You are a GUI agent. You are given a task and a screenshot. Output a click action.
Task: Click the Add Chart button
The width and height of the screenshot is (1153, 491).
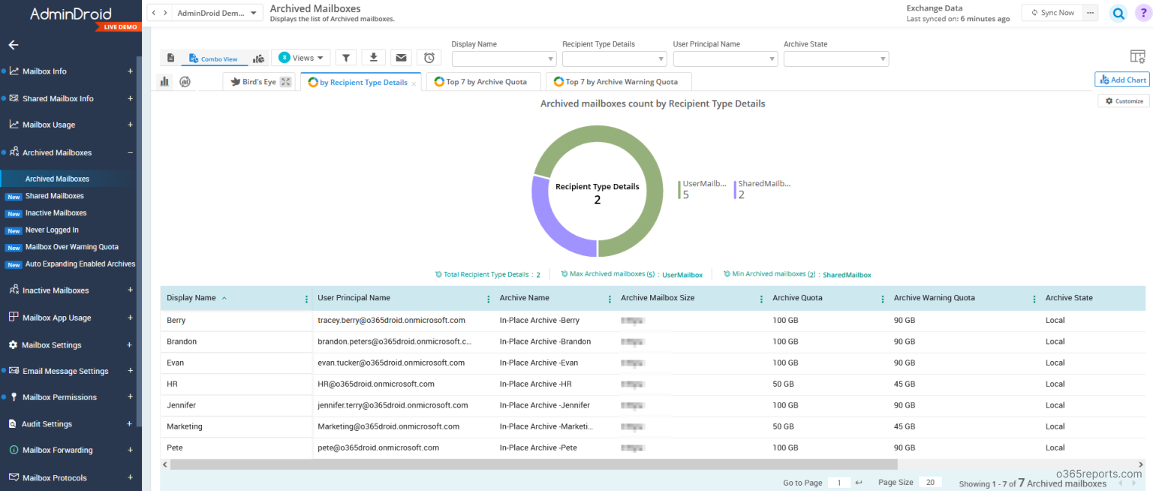tap(1121, 79)
